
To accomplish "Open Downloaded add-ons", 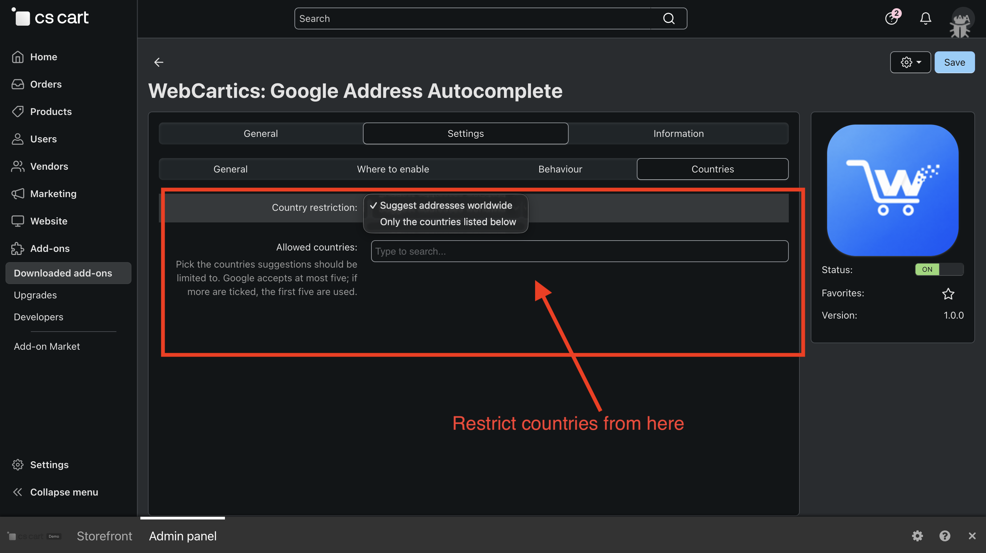I will (68, 273).
